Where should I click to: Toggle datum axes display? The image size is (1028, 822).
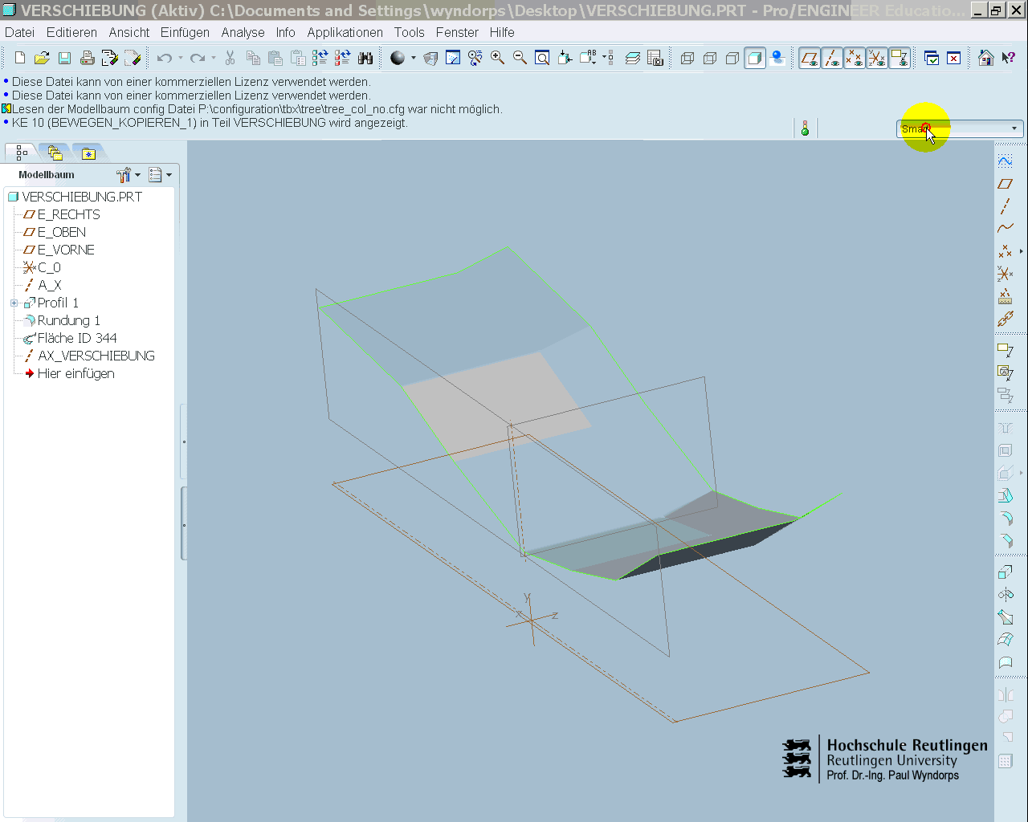832,58
